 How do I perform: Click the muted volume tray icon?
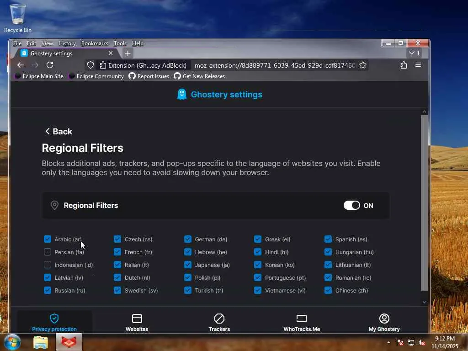tap(422, 342)
